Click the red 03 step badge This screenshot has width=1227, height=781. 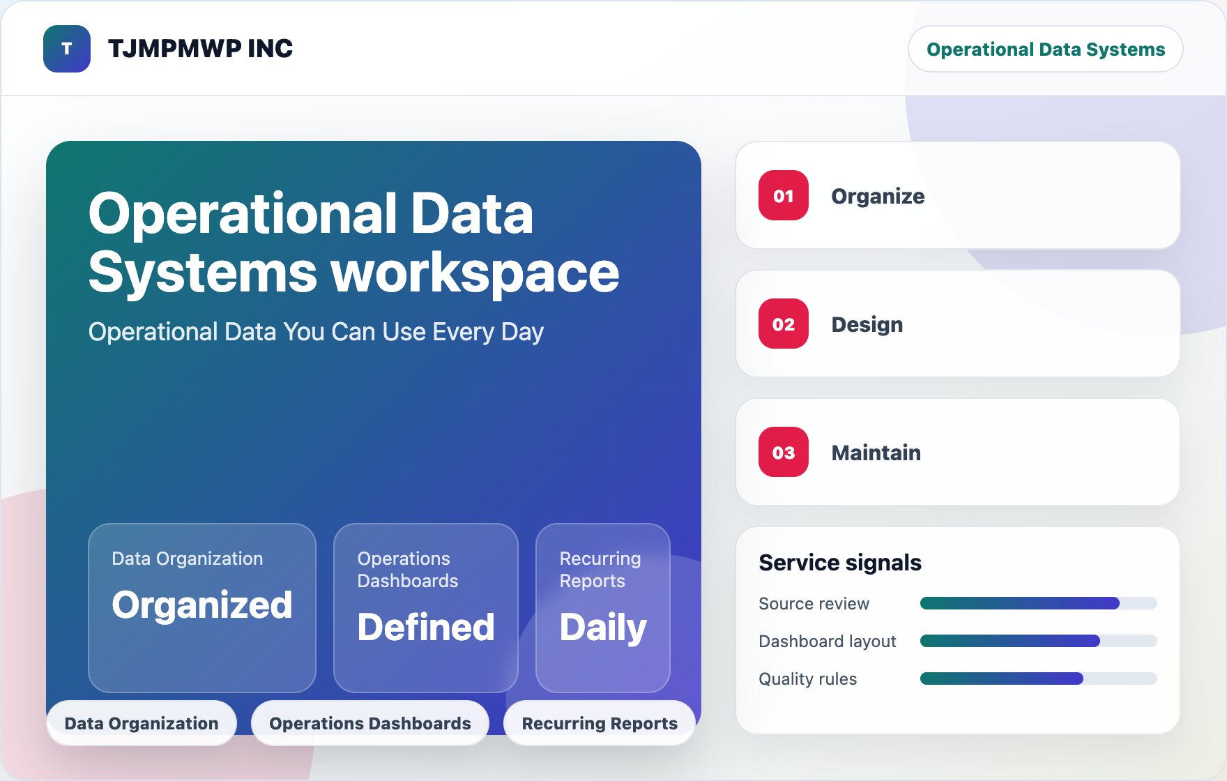tap(784, 452)
